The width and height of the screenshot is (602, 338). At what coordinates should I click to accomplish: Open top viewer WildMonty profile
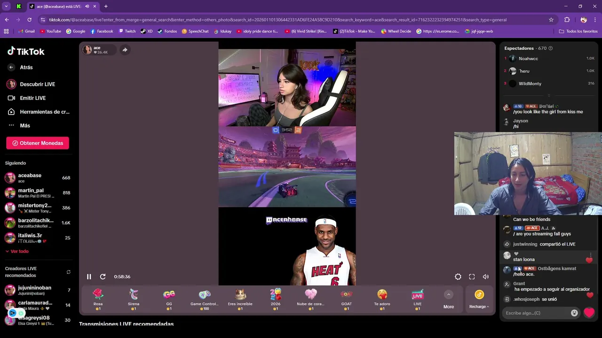coord(530,84)
